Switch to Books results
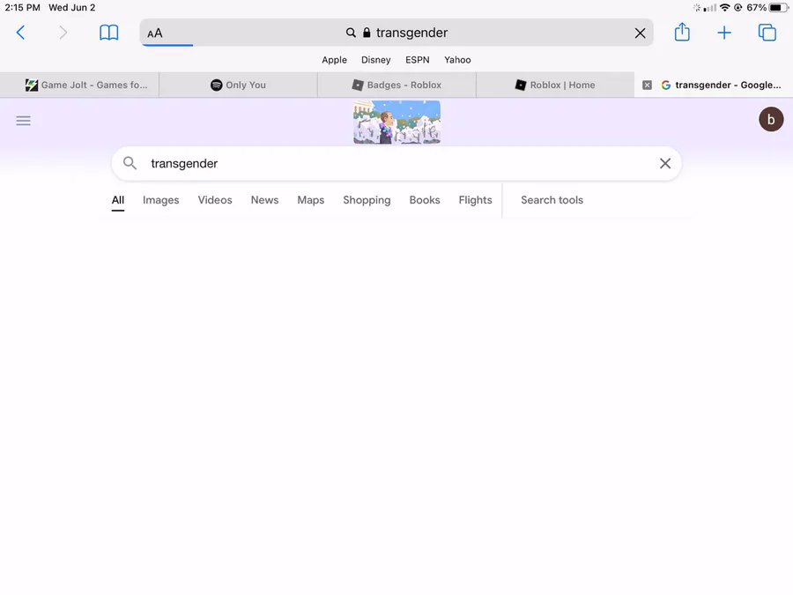Screen dimensions: 793x595 (425, 200)
